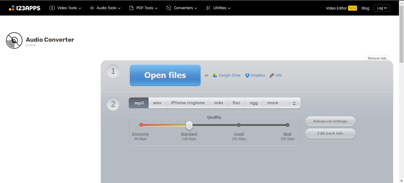The height and width of the screenshot is (183, 404).
Task: Click Edit track info button
Action: pos(330,133)
